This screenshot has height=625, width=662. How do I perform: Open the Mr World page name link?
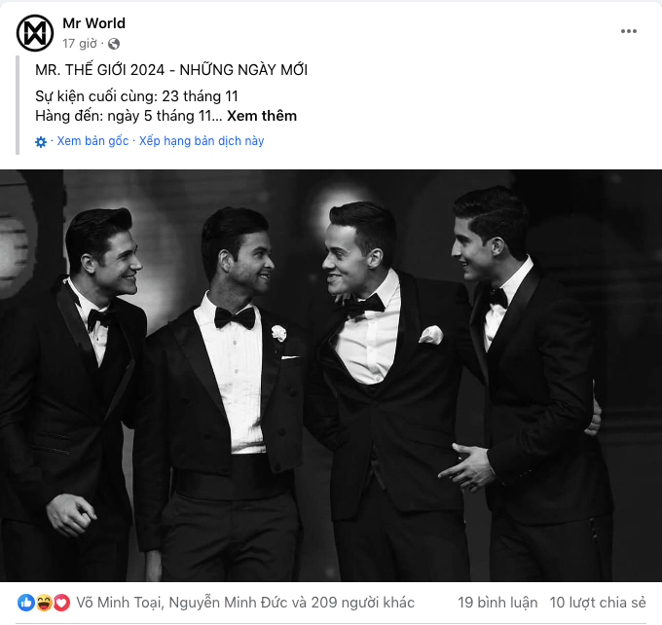(x=93, y=23)
